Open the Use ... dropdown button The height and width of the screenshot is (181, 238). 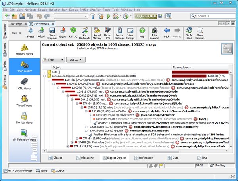(76, 60)
